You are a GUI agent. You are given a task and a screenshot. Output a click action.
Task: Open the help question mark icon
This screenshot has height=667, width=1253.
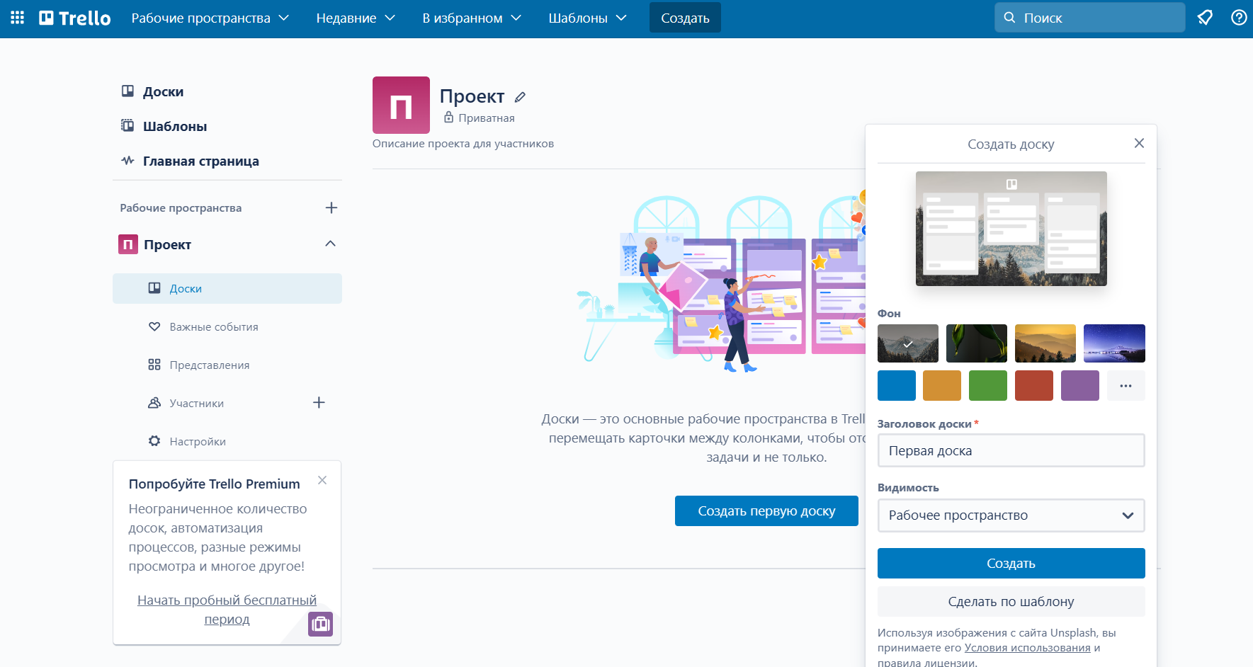click(x=1239, y=18)
